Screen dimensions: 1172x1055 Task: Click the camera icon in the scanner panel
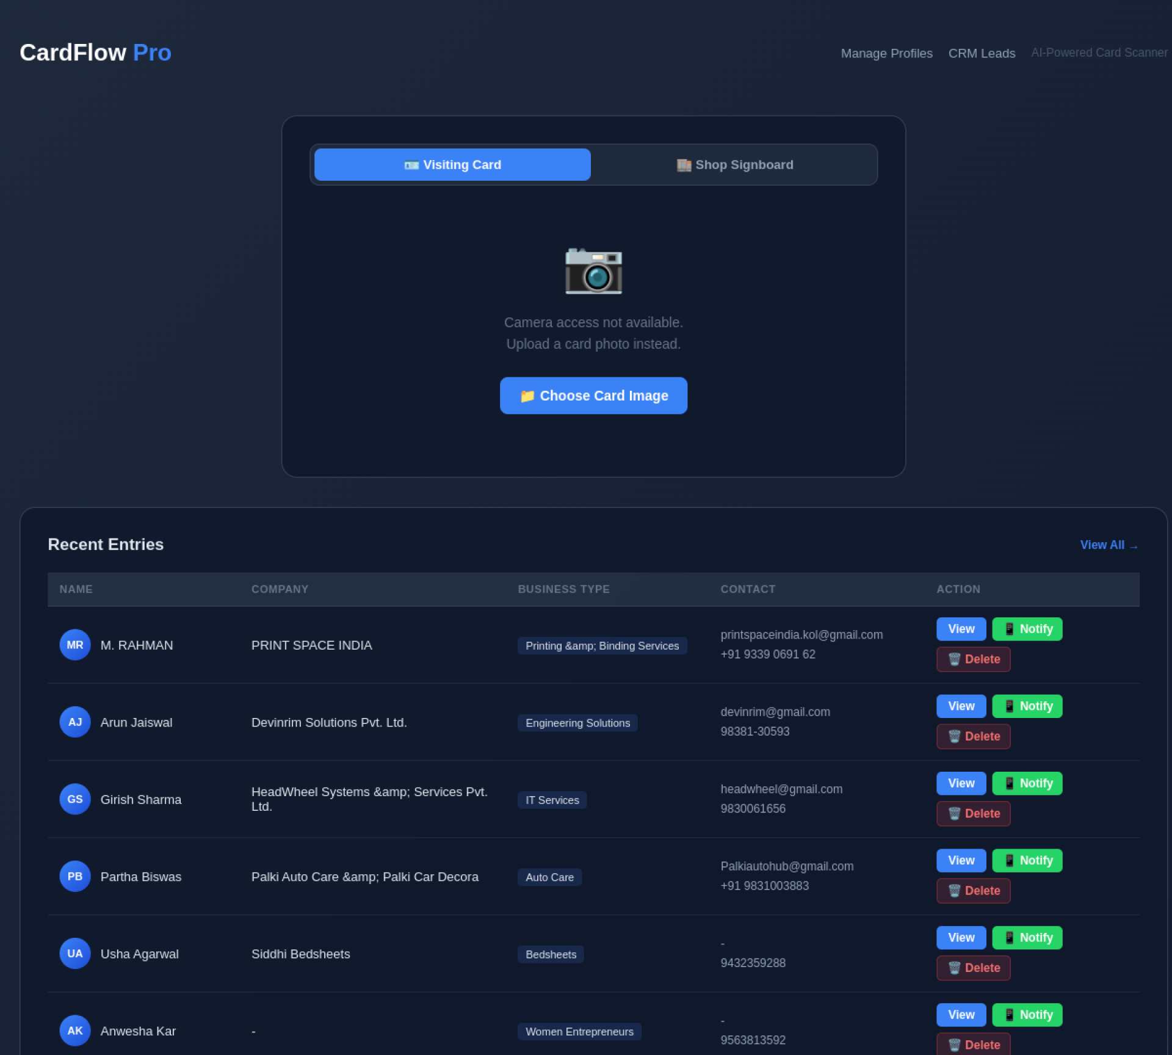coord(593,271)
